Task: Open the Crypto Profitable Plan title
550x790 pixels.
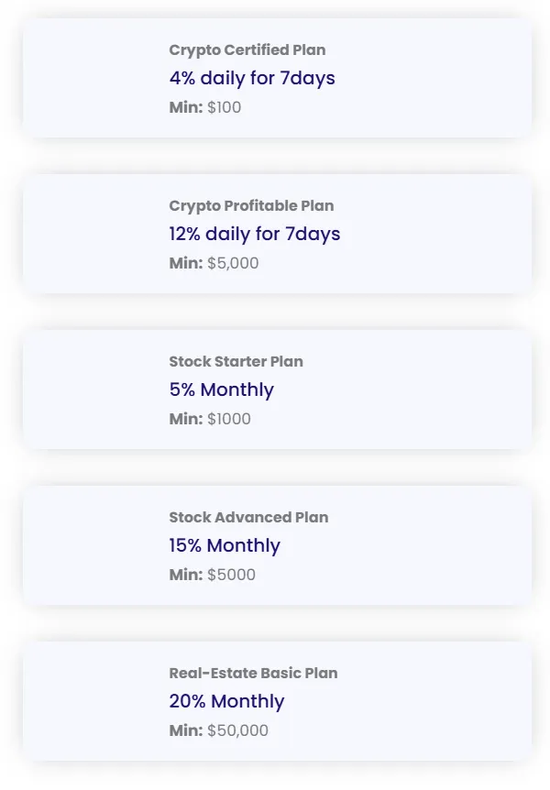Action: [251, 206]
